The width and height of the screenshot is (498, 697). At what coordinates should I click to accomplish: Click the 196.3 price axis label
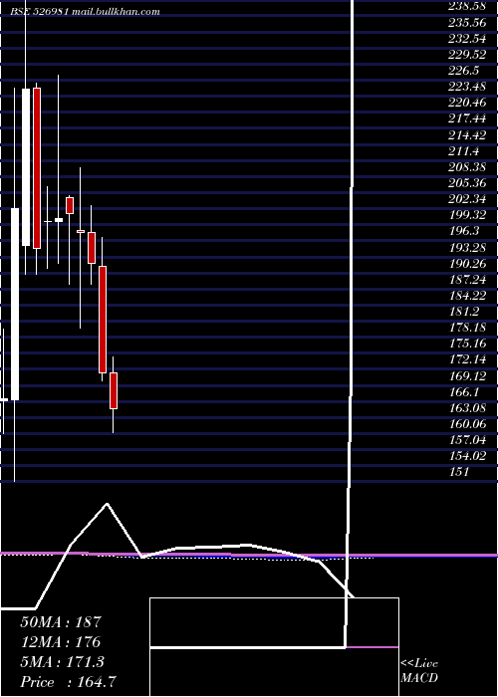(x=464, y=231)
